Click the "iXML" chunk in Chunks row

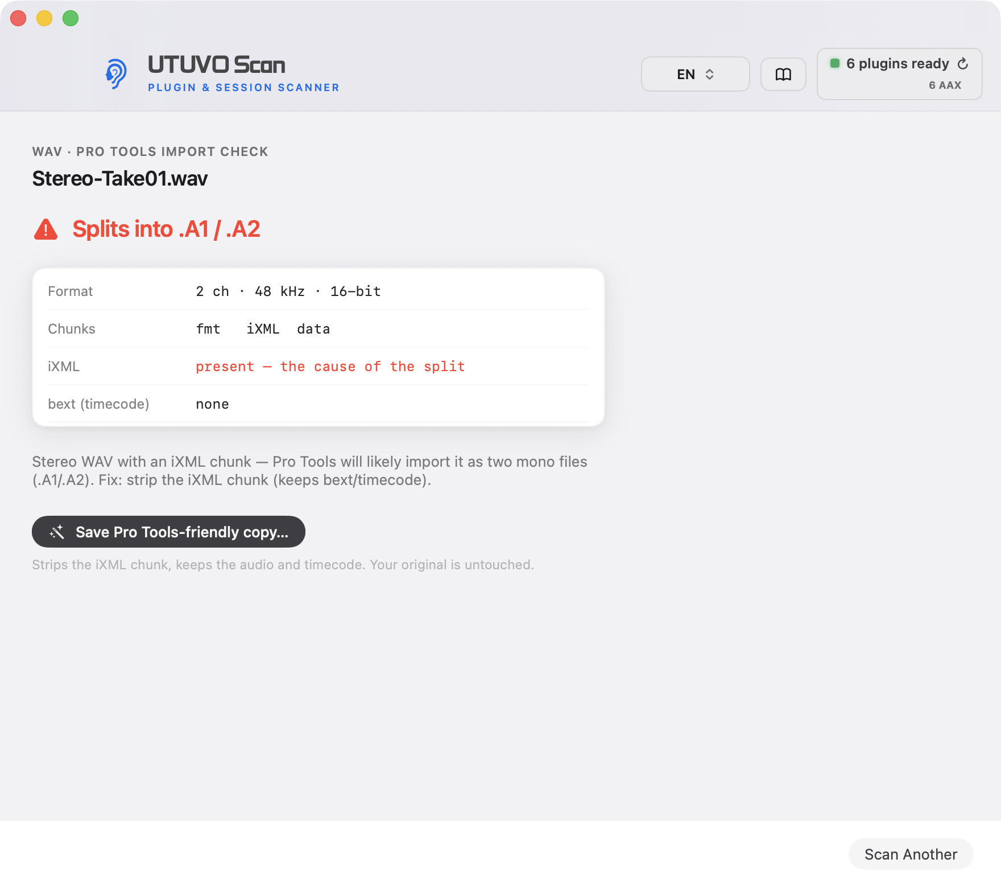click(263, 329)
